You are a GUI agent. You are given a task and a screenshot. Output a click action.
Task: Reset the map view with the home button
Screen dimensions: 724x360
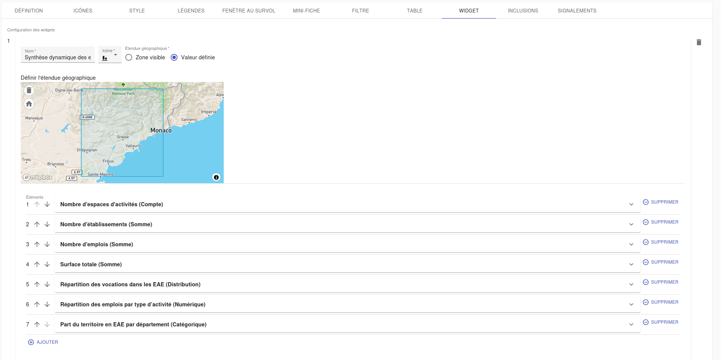pos(29,104)
